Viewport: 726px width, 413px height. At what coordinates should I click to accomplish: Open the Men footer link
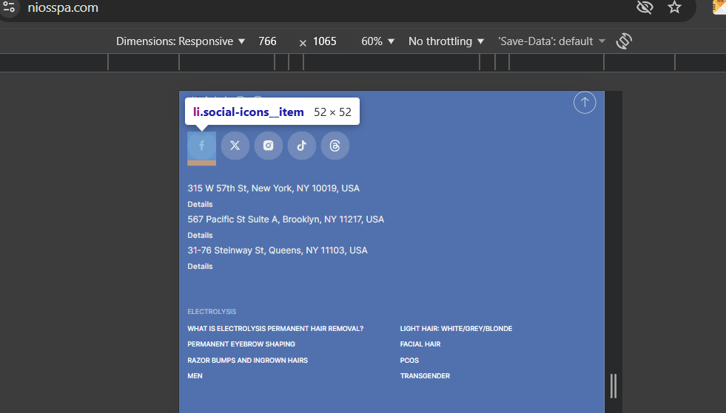(195, 375)
